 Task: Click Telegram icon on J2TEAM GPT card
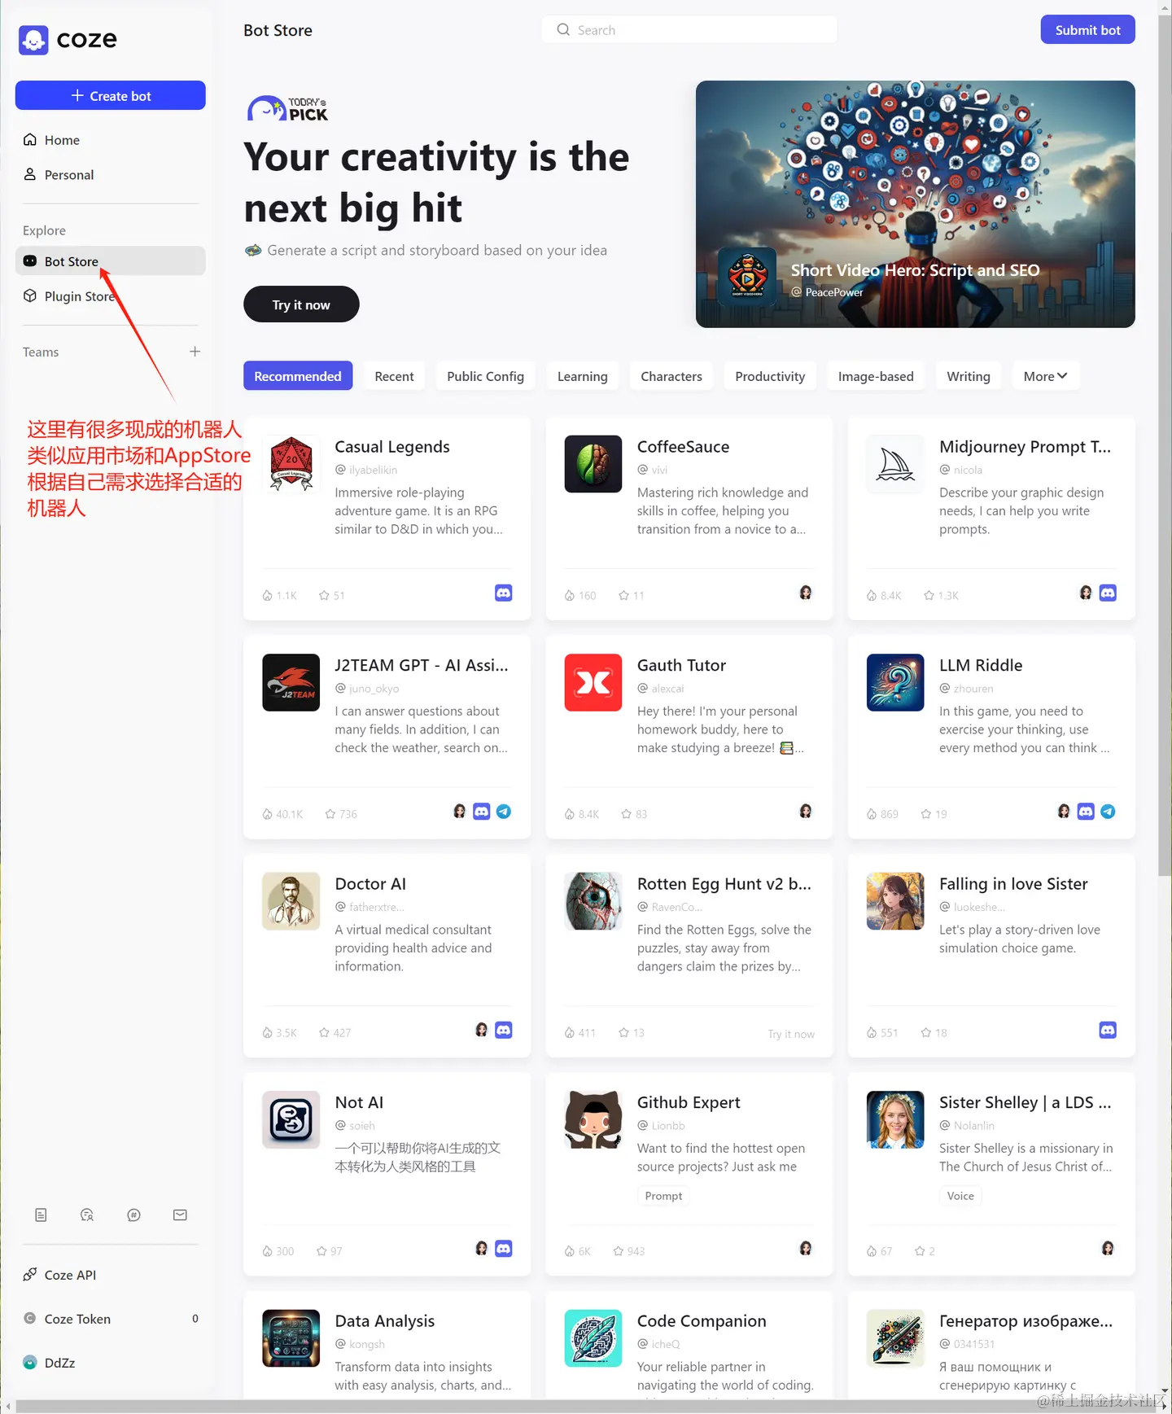pyautogui.click(x=504, y=812)
